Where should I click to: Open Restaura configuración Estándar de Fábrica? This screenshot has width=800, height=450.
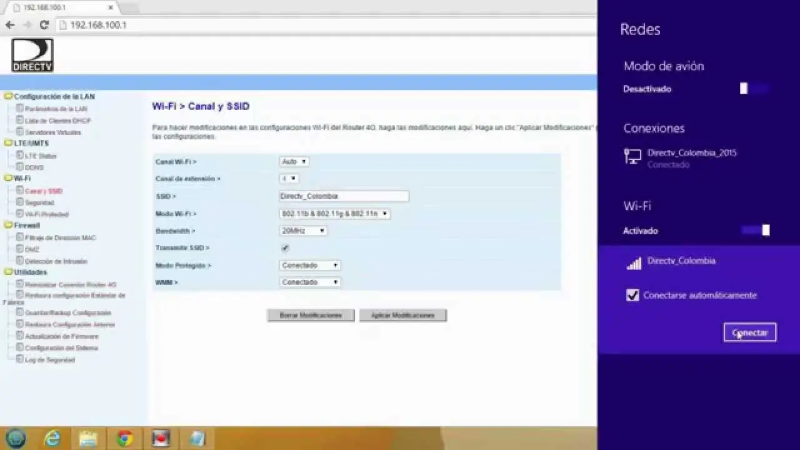click(x=75, y=295)
